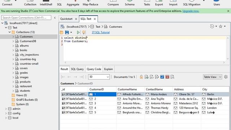Open file with the folder icon in SQL toolbar

pos(62,32)
